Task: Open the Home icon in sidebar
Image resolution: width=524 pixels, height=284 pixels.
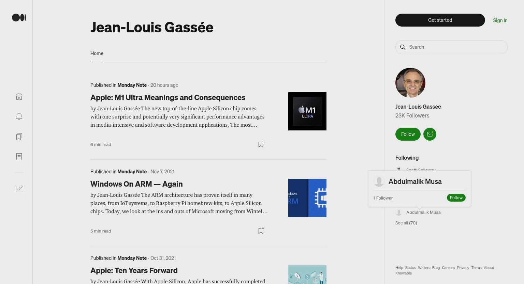Action: 19,96
